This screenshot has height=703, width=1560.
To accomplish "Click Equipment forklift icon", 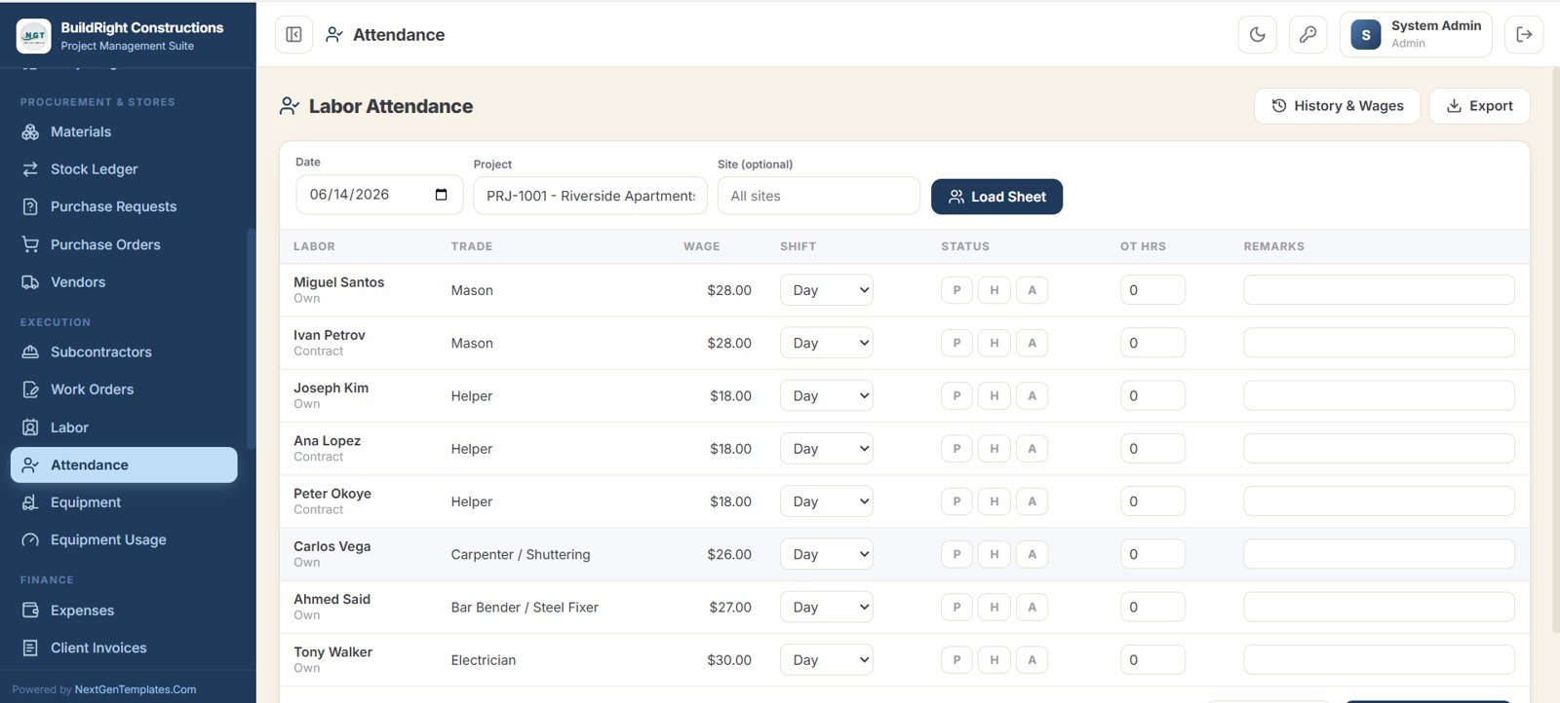I will (x=30, y=502).
